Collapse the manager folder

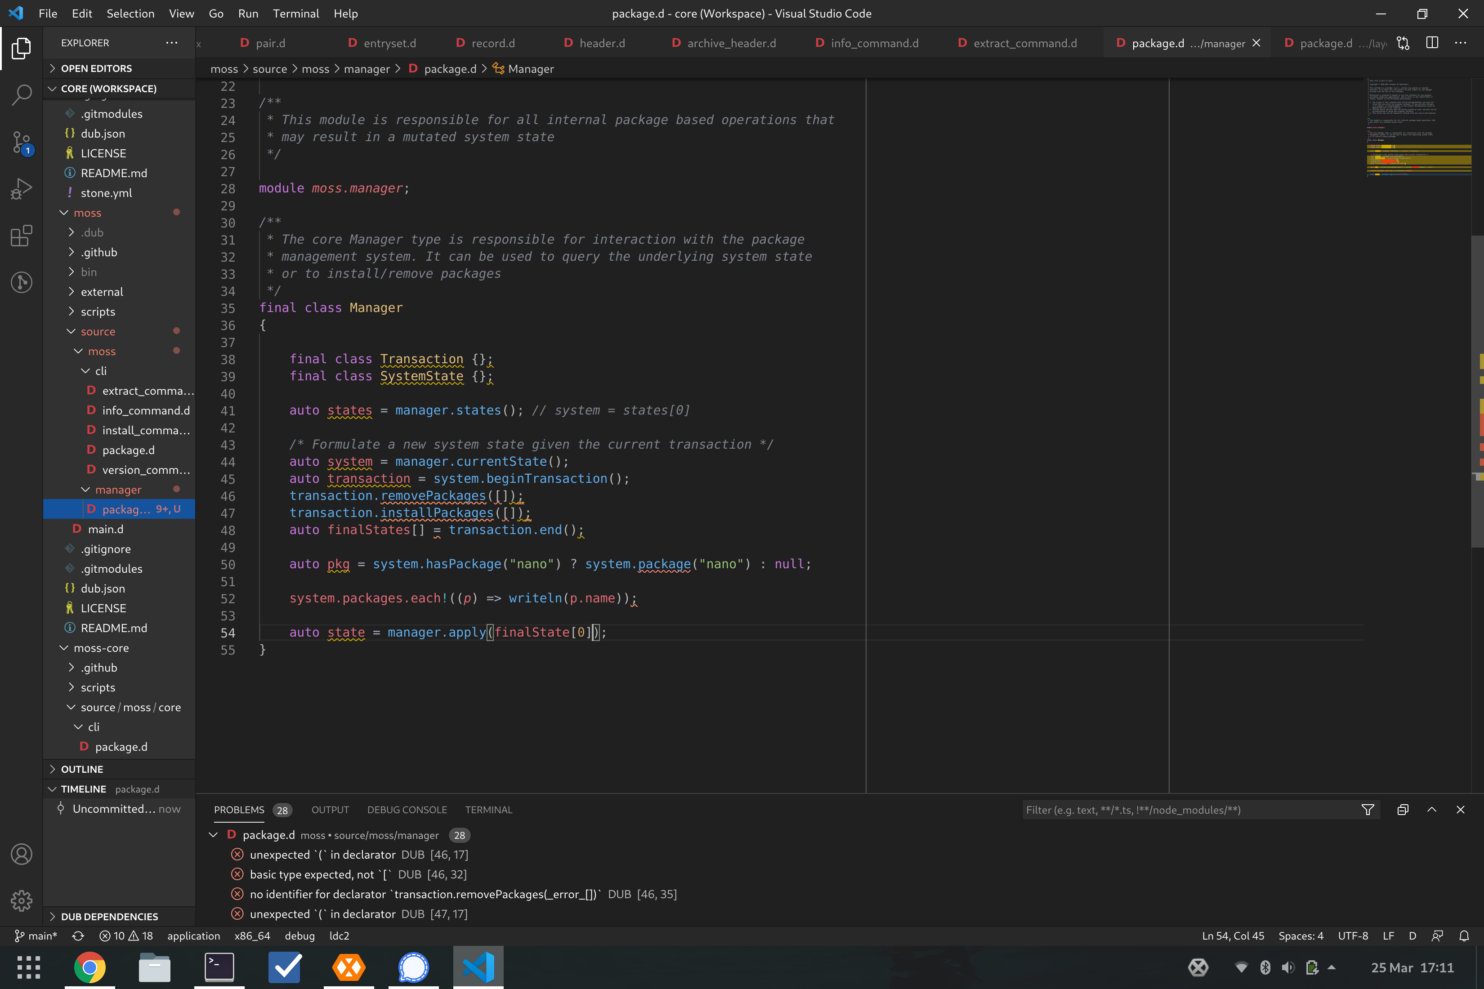[x=119, y=490]
